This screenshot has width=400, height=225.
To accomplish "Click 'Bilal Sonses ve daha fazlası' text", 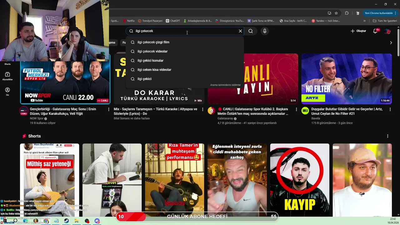I will [132, 118].
